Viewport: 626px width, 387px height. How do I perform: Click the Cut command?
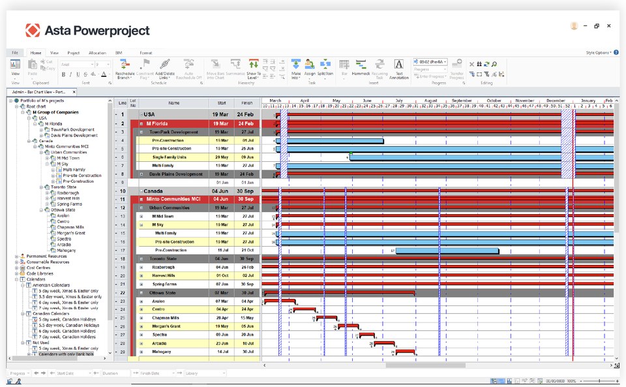click(x=46, y=61)
